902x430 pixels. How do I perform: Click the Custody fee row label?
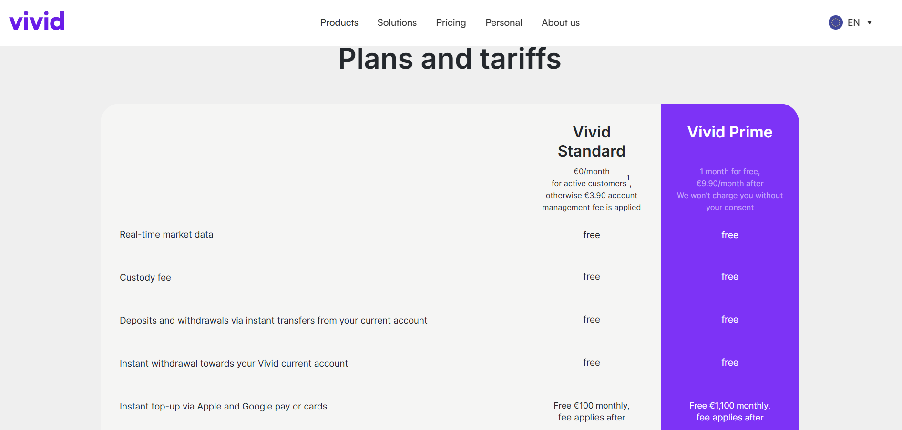[x=145, y=277]
